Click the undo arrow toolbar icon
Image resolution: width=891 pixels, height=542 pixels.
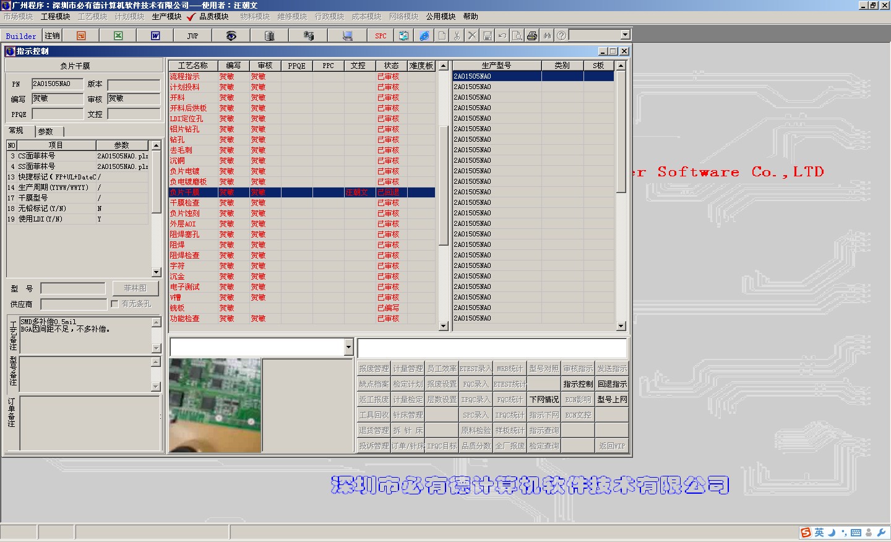coord(502,36)
